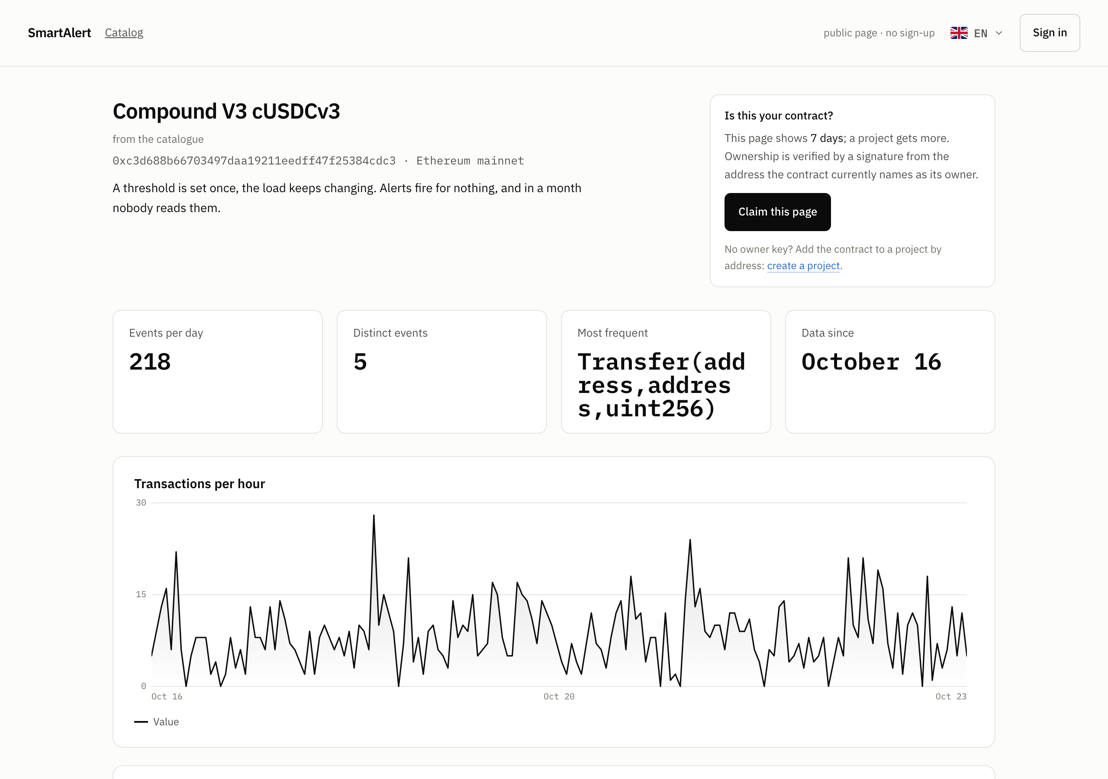Screen dimensions: 1108x779
Task: Select the contract address 0xc3d688b6…
Action: click(254, 161)
